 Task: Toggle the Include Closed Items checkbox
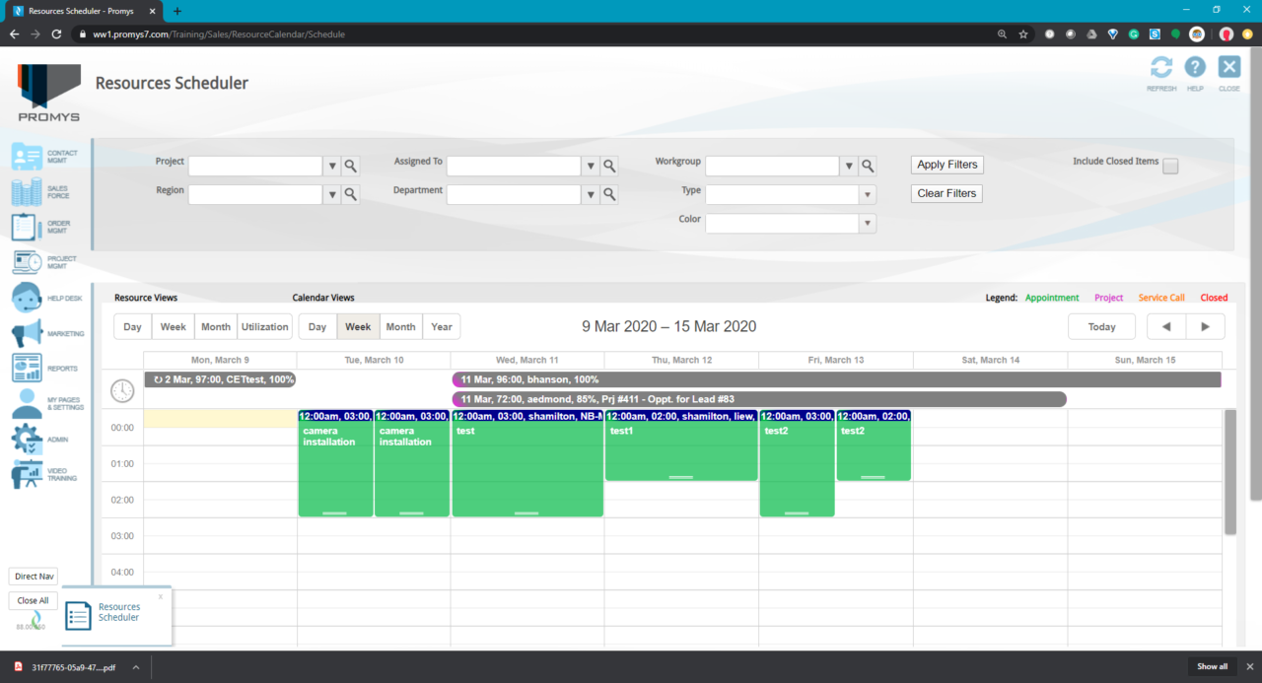1170,167
